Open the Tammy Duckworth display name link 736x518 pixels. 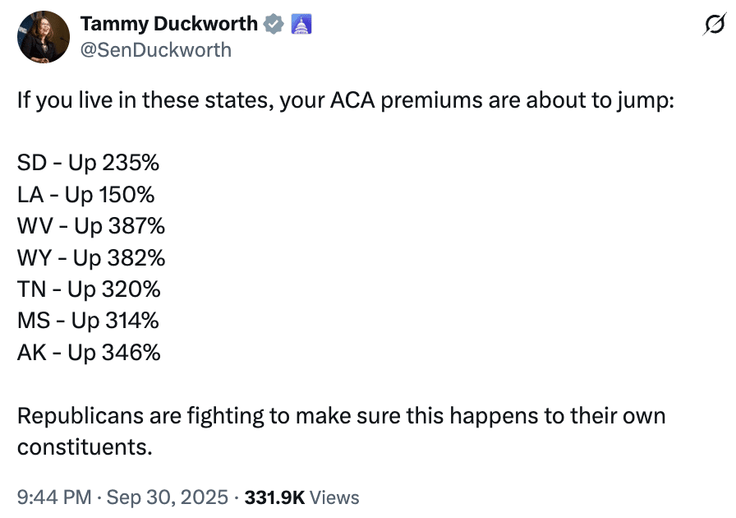168,24
